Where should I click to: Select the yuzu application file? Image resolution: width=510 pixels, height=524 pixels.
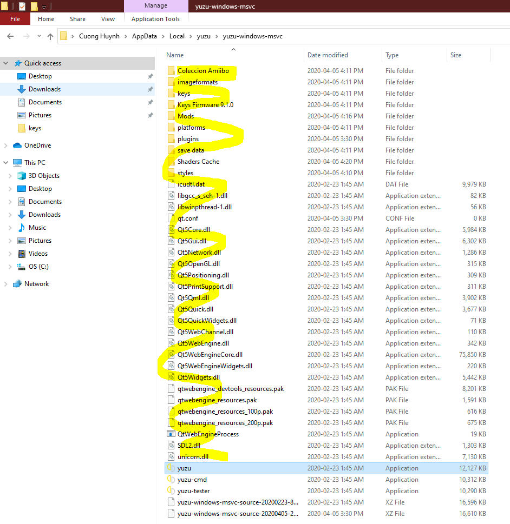(x=326, y=468)
